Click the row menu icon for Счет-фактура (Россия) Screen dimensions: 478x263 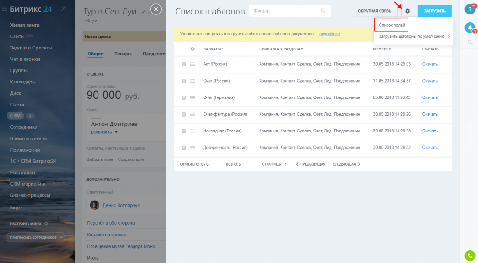tap(192, 114)
